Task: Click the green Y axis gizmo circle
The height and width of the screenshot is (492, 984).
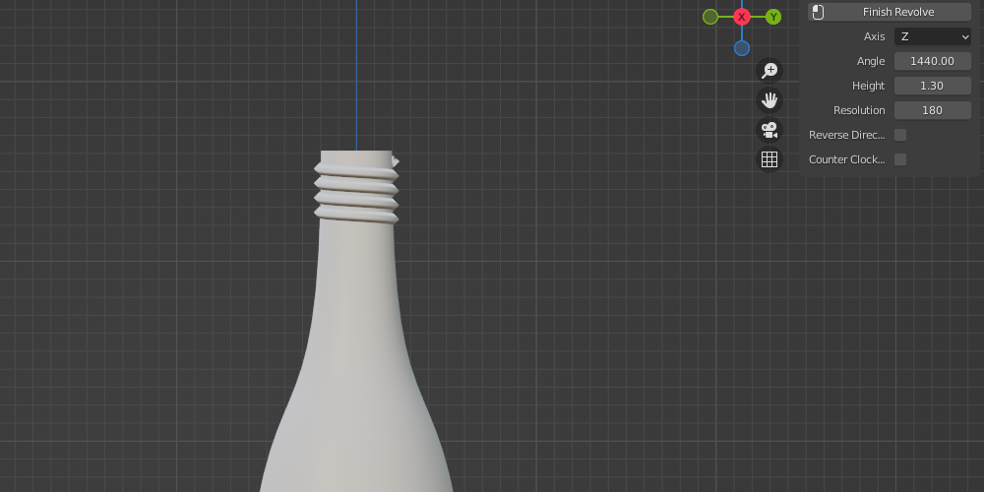Action: (773, 17)
